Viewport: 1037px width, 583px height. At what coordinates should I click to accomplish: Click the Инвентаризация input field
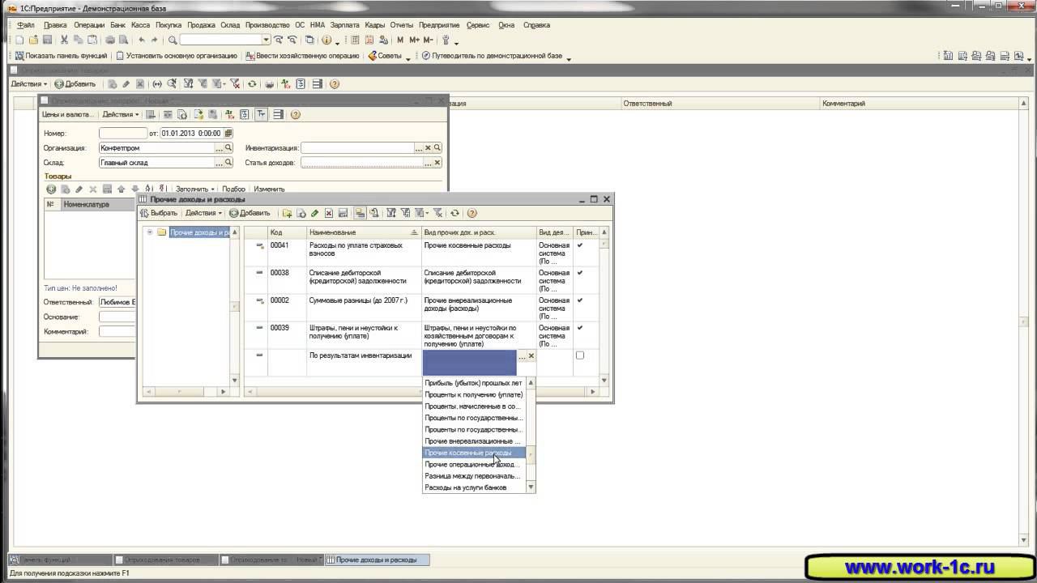(357, 148)
